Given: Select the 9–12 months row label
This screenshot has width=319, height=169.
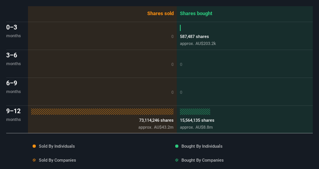Looking at the screenshot, I should click(14, 115).
